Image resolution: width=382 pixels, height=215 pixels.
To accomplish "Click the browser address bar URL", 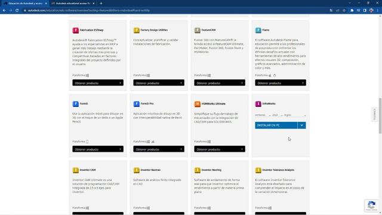I will tap(89, 11).
